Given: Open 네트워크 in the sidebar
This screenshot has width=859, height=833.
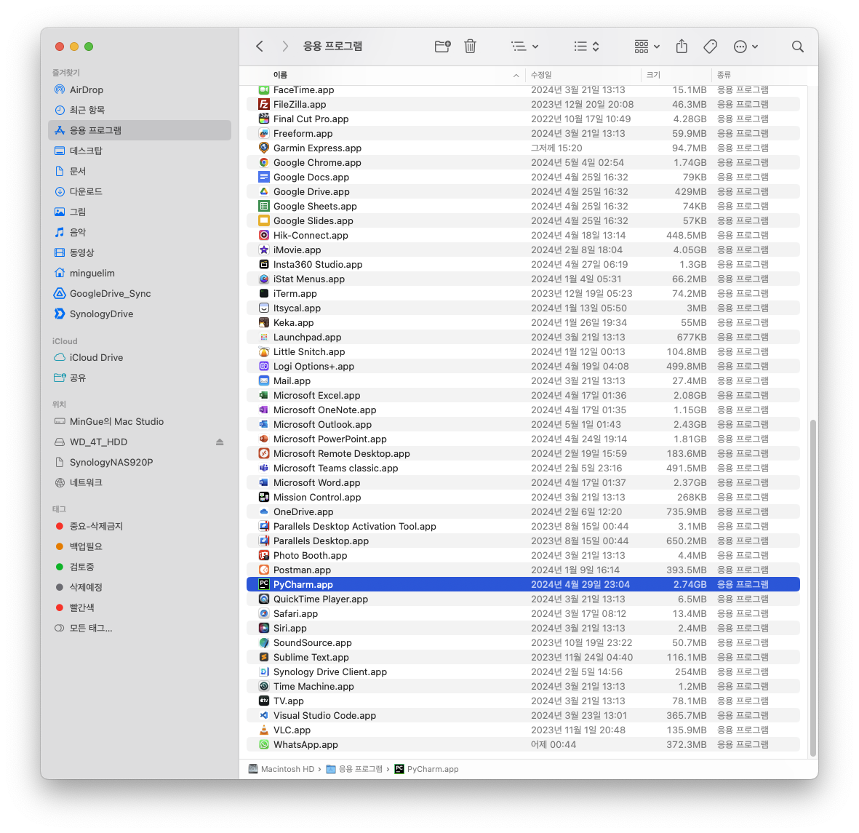Looking at the screenshot, I should click(140, 482).
